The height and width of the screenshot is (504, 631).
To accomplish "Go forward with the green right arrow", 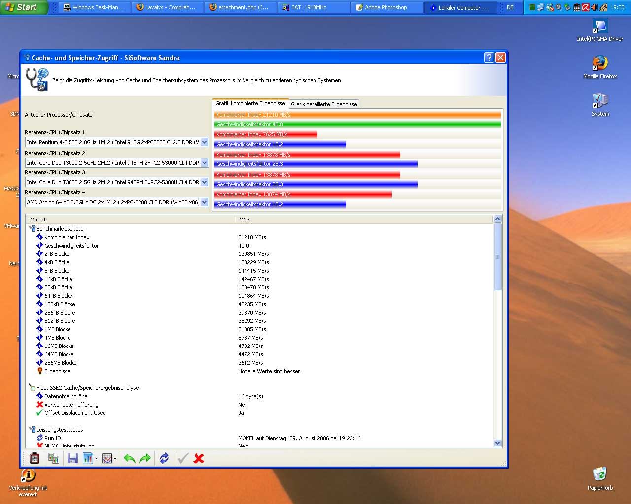I will (145, 458).
